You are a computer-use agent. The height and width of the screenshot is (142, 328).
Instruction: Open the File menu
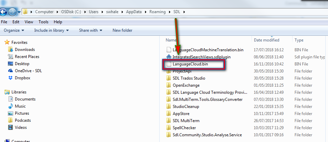pyautogui.click(x=4, y=22)
